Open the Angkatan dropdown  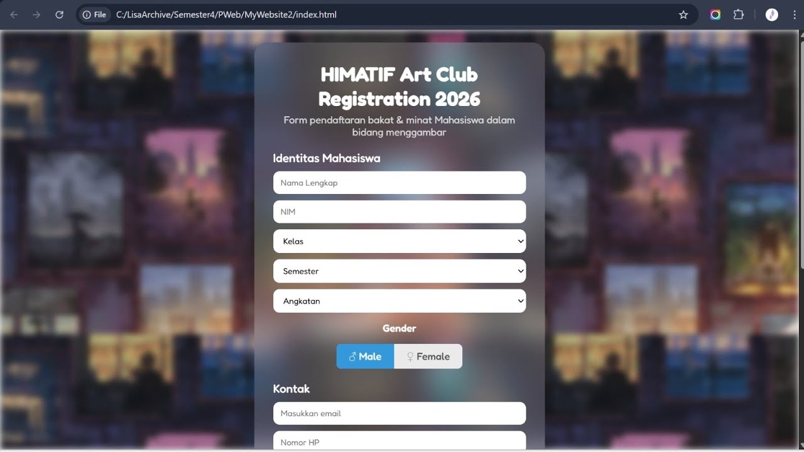point(399,301)
